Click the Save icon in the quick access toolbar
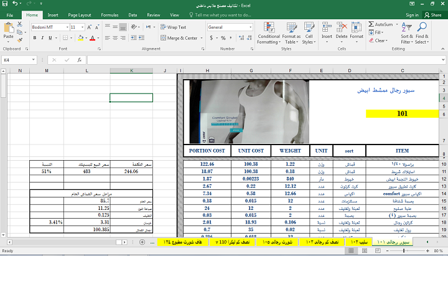The image size is (448, 299). coord(5,4)
